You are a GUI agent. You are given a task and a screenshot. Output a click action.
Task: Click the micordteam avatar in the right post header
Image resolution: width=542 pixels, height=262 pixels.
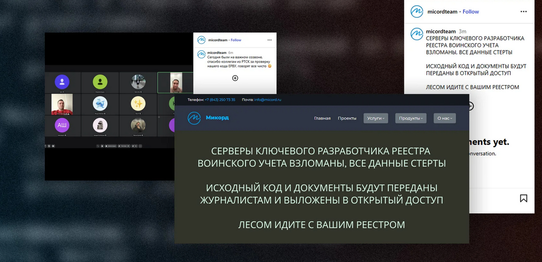coord(417,11)
